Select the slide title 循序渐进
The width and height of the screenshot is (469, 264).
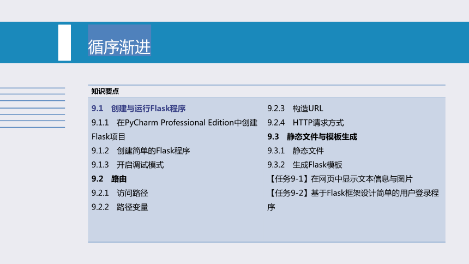[119, 47]
